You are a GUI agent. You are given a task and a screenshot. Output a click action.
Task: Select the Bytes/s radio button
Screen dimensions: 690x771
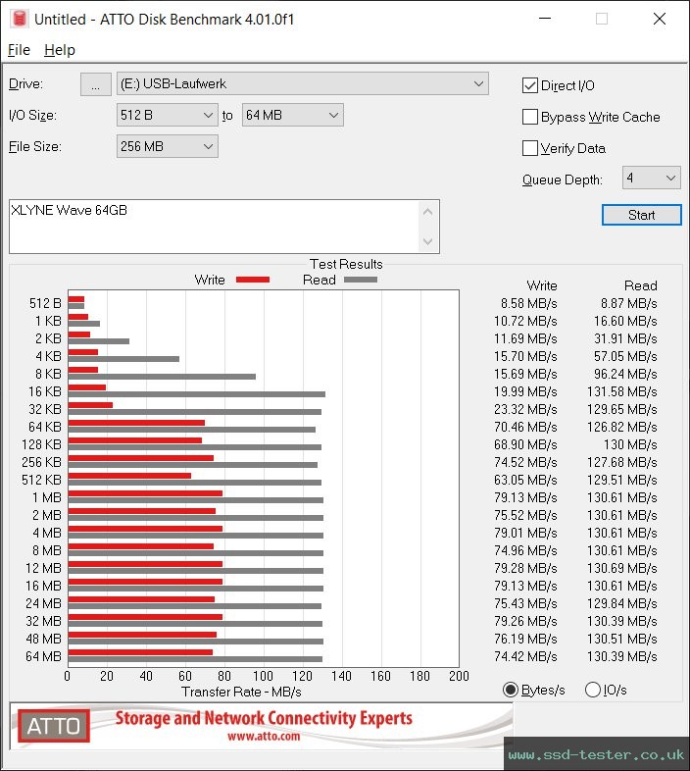(x=511, y=690)
